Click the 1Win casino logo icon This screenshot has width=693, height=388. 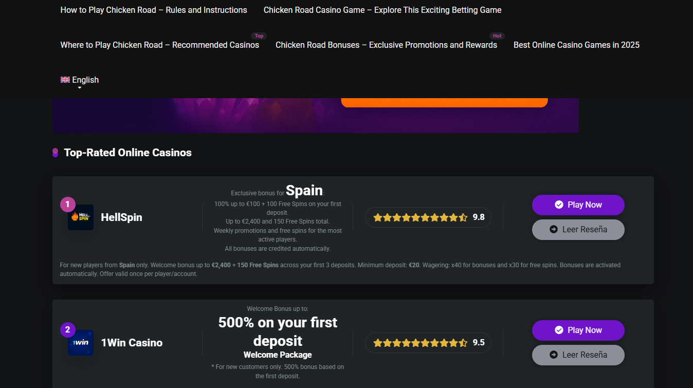click(x=81, y=343)
